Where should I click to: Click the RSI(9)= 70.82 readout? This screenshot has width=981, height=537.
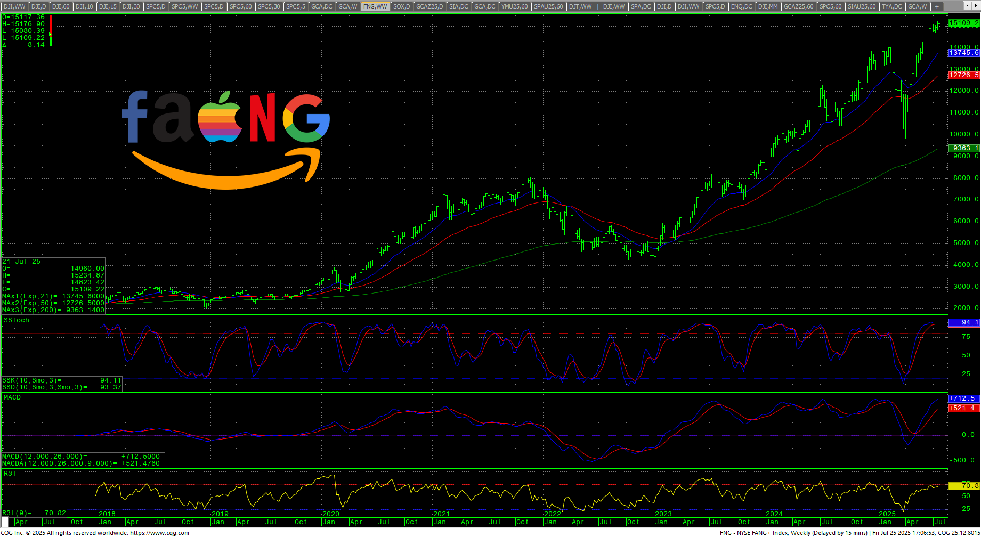pyautogui.click(x=35, y=513)
